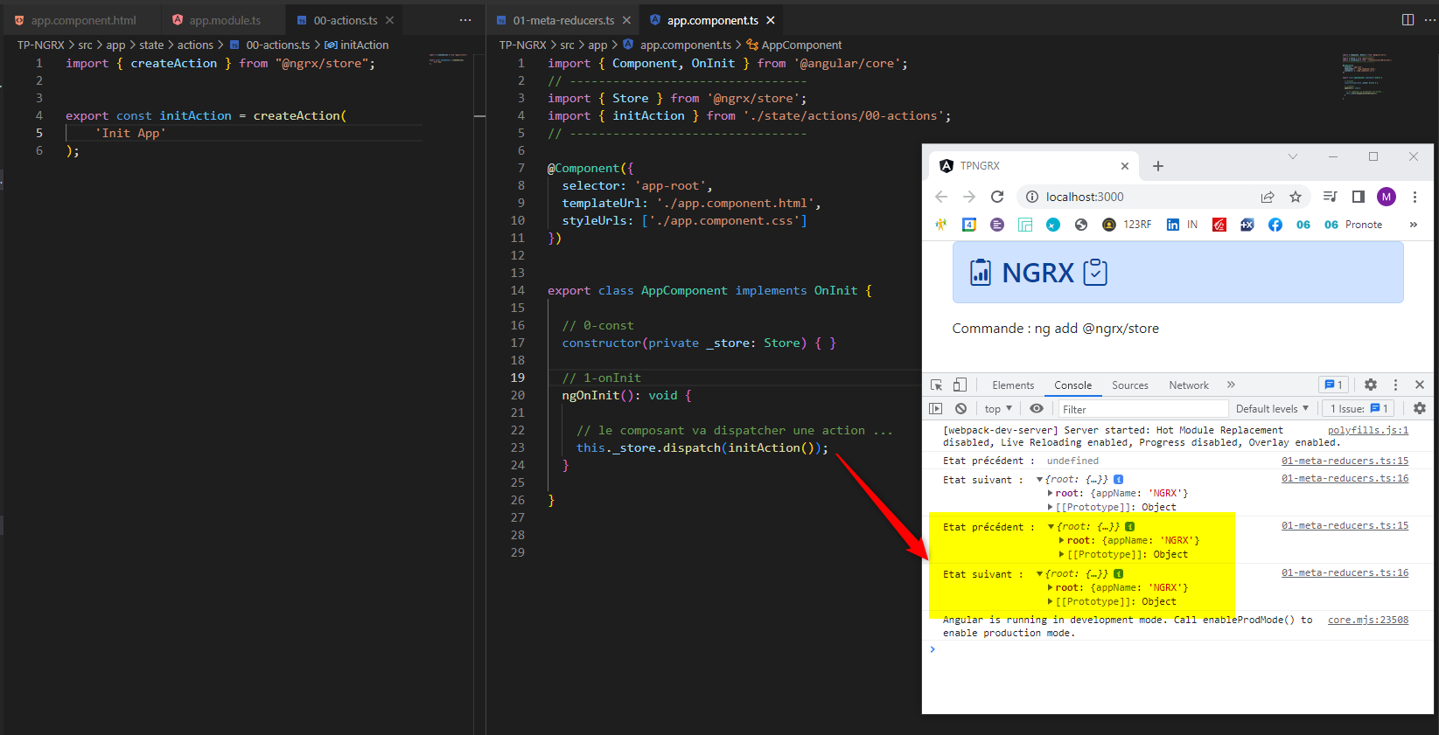The width and height of the screenshot is (1439, 735).
Task: Split the VS Code editor right
Action: pos(1408,19)
